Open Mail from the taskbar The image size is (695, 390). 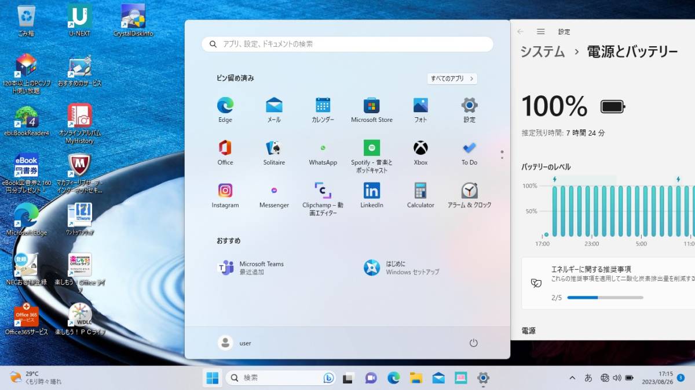438,378
